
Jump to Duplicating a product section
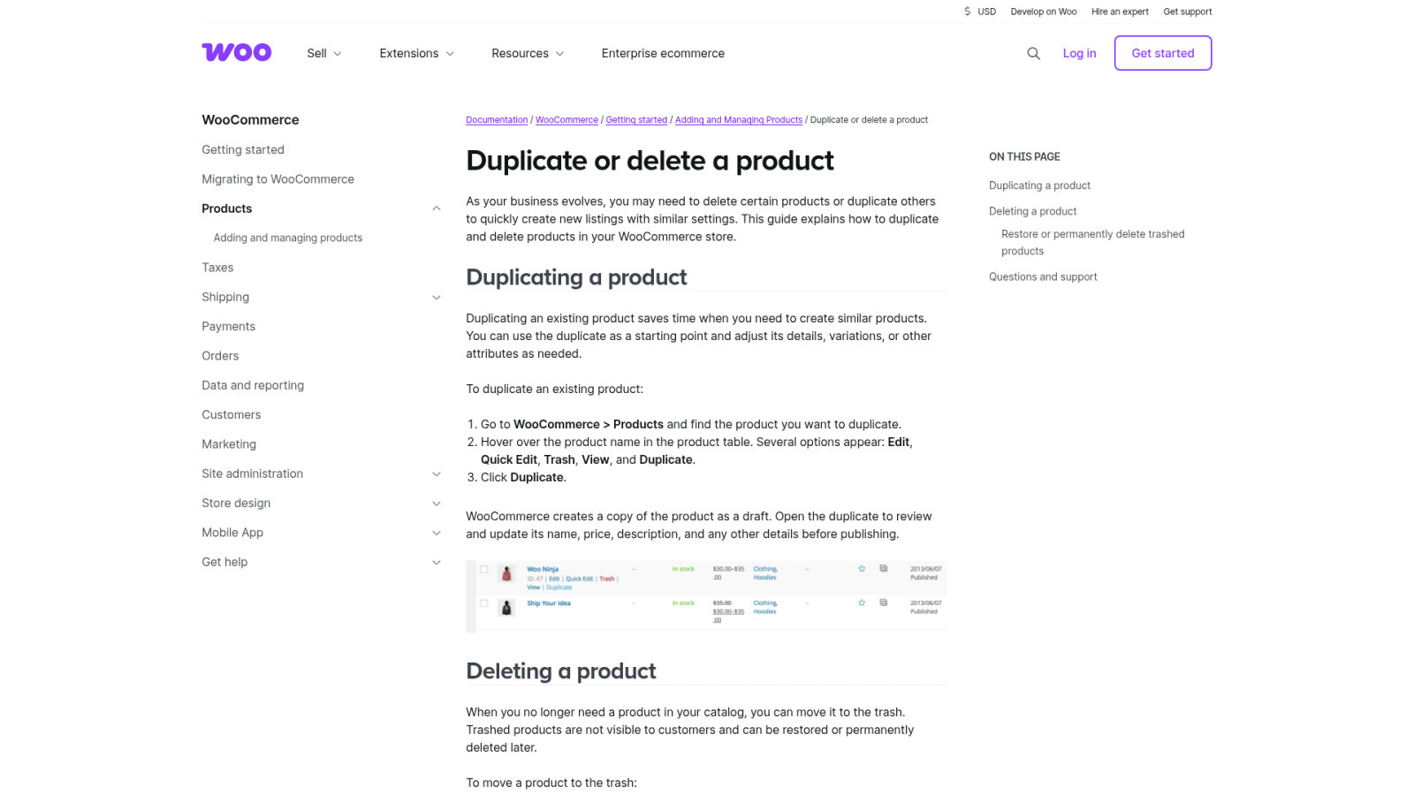pos(1039,185)
